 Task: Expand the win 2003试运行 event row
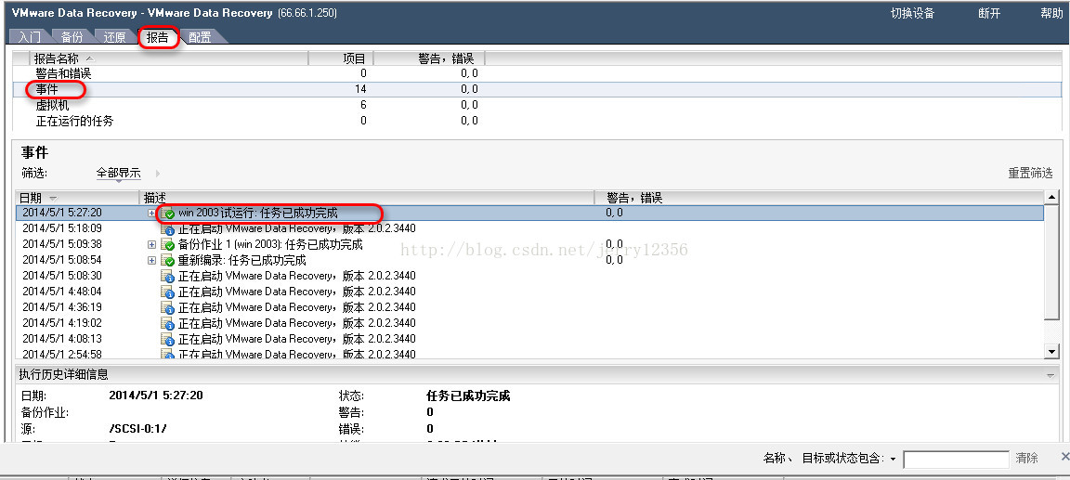152,214
